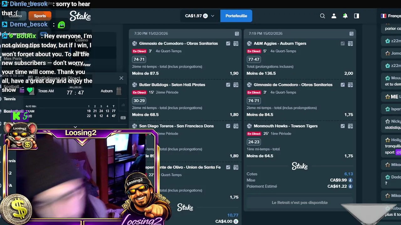
Task: Click the Texas AM team name in live stats
Action: pos(46,91)
